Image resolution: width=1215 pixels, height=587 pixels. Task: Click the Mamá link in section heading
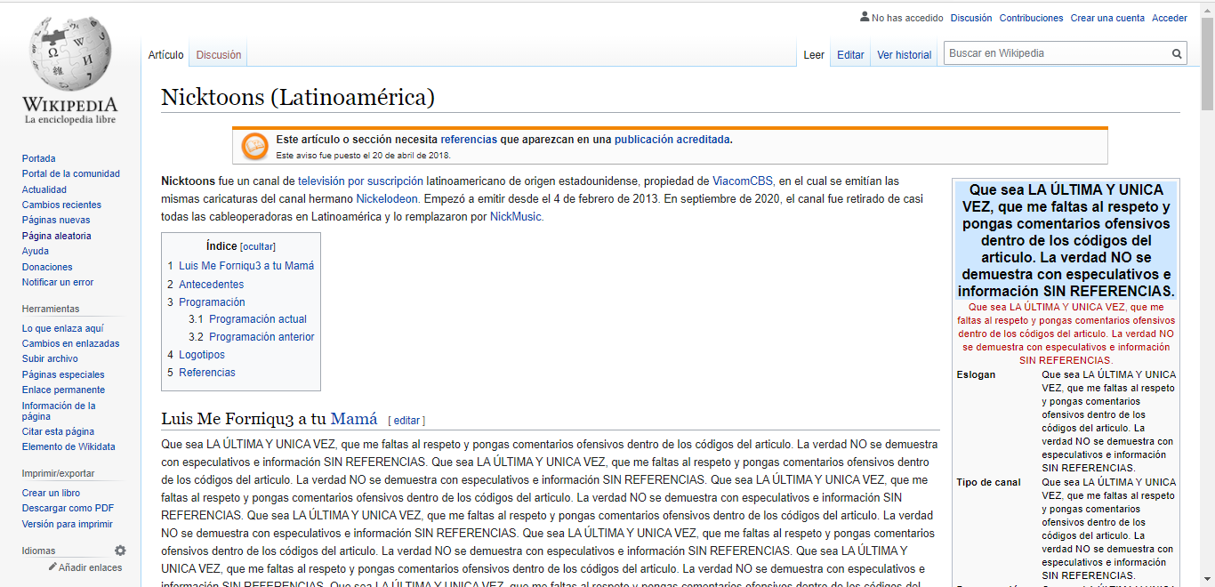tap(354, 419)
